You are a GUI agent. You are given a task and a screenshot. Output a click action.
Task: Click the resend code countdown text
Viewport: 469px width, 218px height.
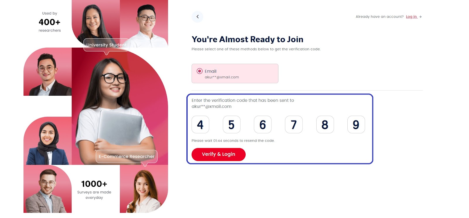[x=233, y=141]
